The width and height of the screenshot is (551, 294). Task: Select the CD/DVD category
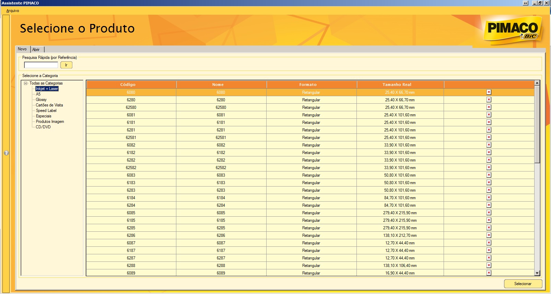(x=43, y=127)
